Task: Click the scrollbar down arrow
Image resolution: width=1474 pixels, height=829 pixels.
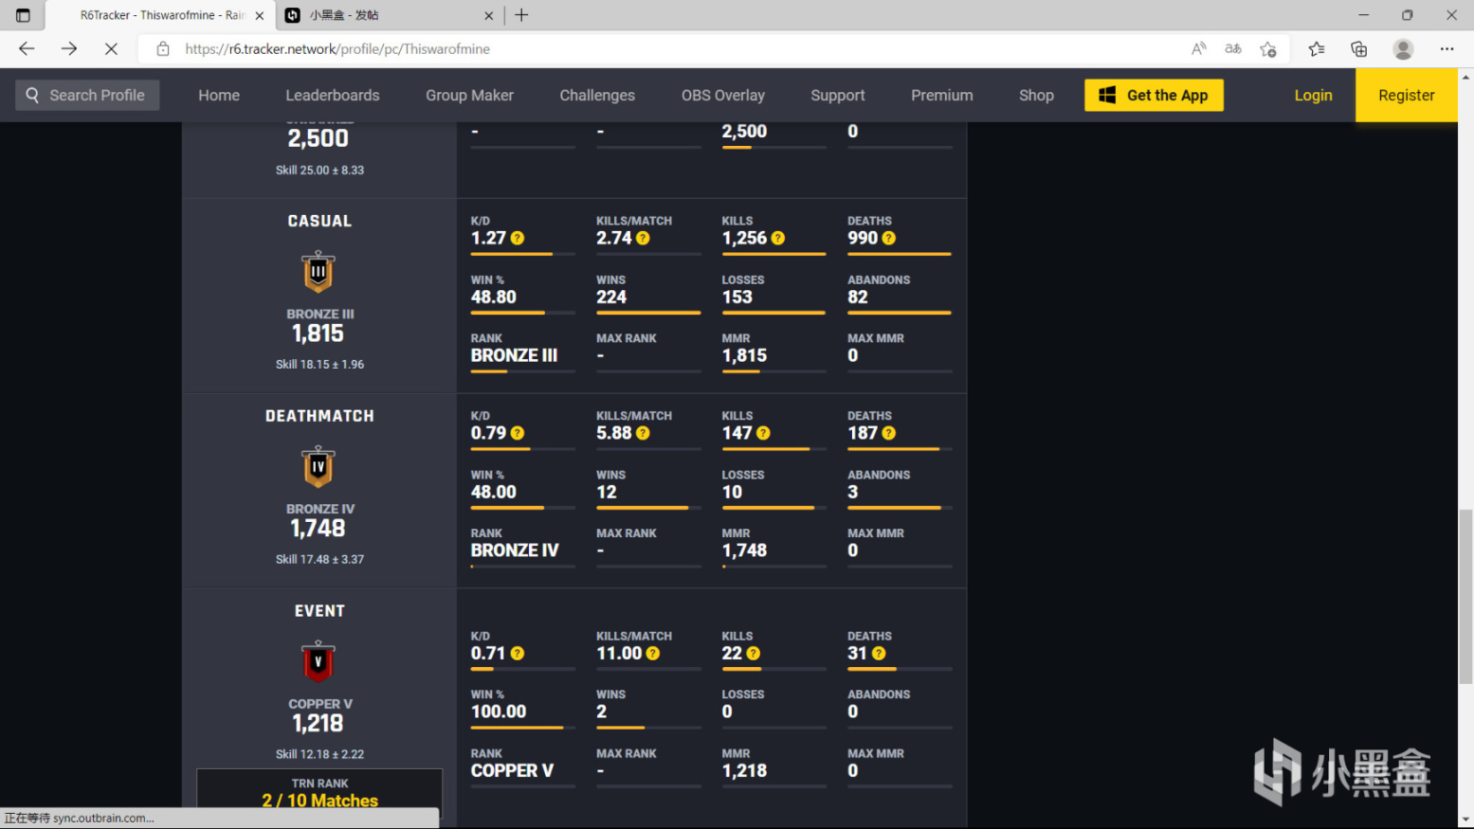Action: click(1465, 820)
